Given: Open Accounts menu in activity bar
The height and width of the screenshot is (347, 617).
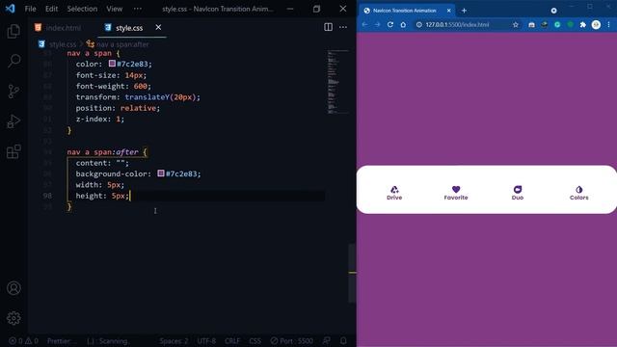Looking at the screenshot, I should [x=13, y=288].
